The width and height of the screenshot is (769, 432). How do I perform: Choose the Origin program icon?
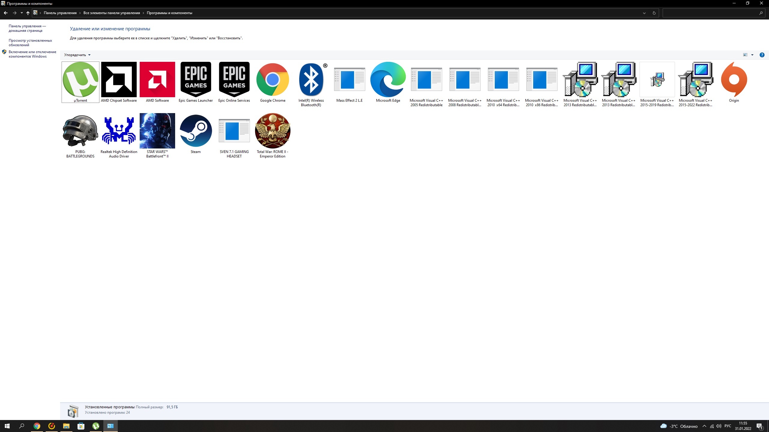[x=734, y=80]
